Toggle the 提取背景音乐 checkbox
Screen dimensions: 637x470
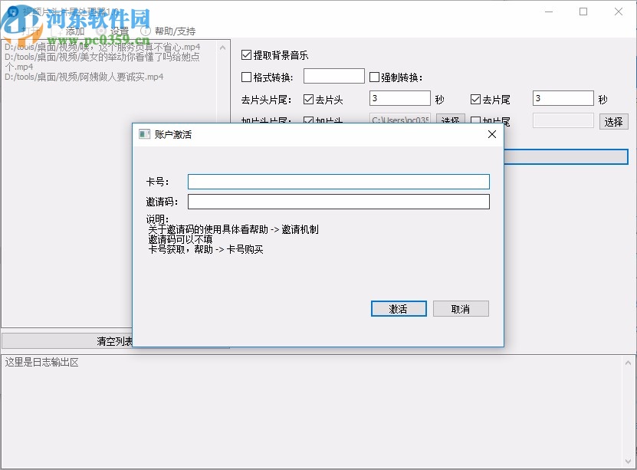tap(247, 54)
